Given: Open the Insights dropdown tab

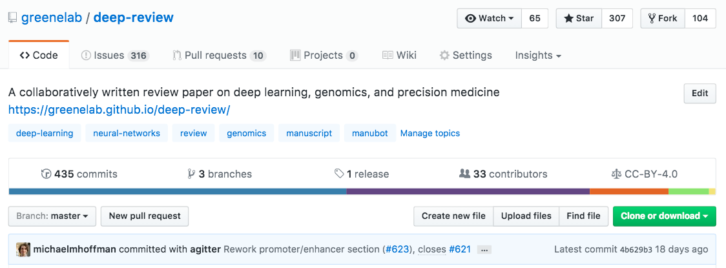Looking at the screenshot, I should [x=537, y=56].
